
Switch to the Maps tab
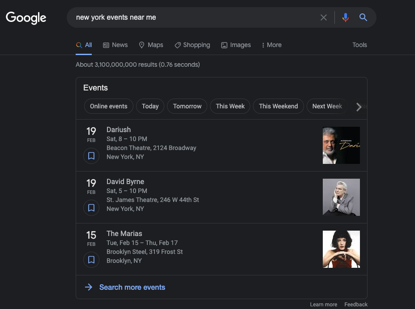click(151, 45)
